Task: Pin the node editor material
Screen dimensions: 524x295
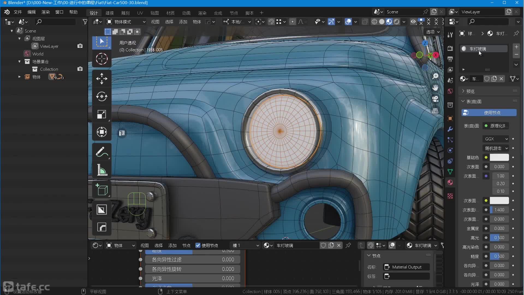Action: [x=348, y=245]
